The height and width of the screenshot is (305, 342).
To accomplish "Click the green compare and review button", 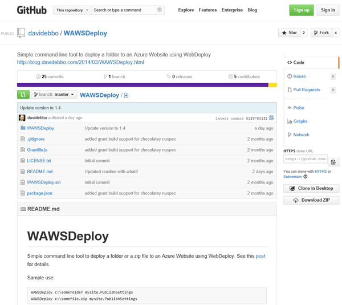I will pyautogui.click(x=23, y=95).
